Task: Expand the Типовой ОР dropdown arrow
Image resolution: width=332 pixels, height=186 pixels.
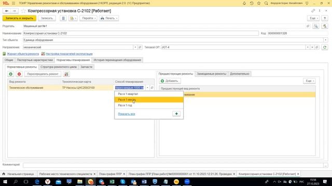Action: [x=308, y=47]
